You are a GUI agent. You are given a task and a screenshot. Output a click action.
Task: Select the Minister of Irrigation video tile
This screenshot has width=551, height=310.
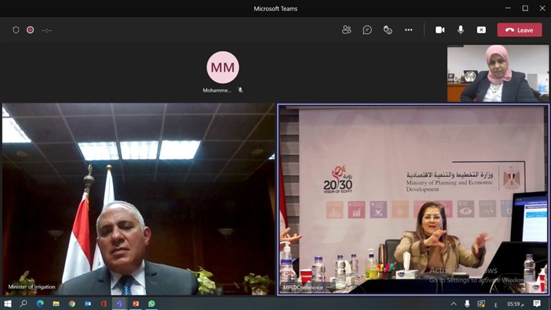pyautogui.click(x=138, y=199)
